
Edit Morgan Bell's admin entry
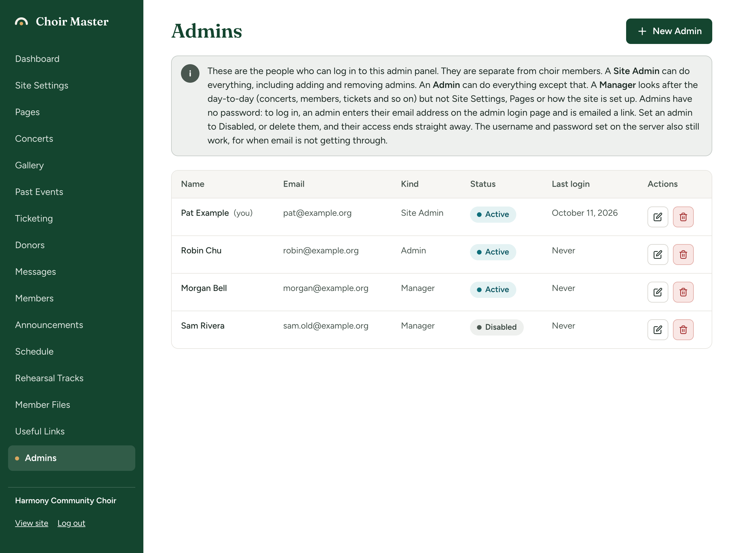pos(657,292)
